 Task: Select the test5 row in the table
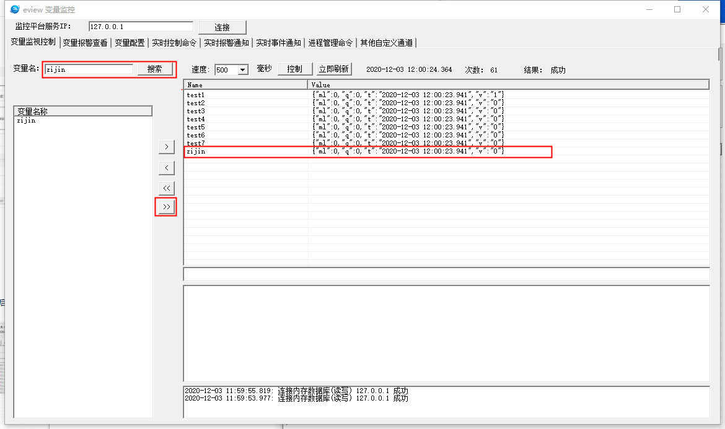447,128
